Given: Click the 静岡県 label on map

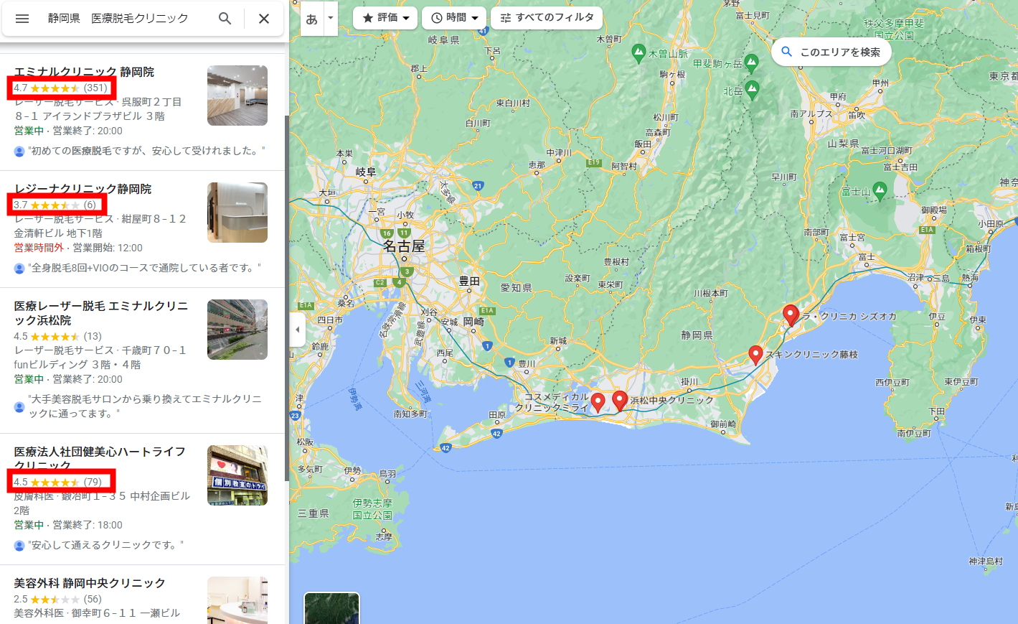Looking at the screenshot, I should click(x=697, y=335).
